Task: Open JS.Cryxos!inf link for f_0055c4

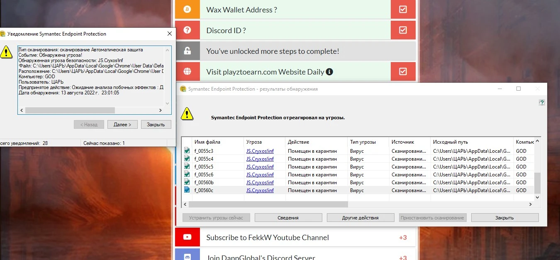Action: tap(260, 159)
